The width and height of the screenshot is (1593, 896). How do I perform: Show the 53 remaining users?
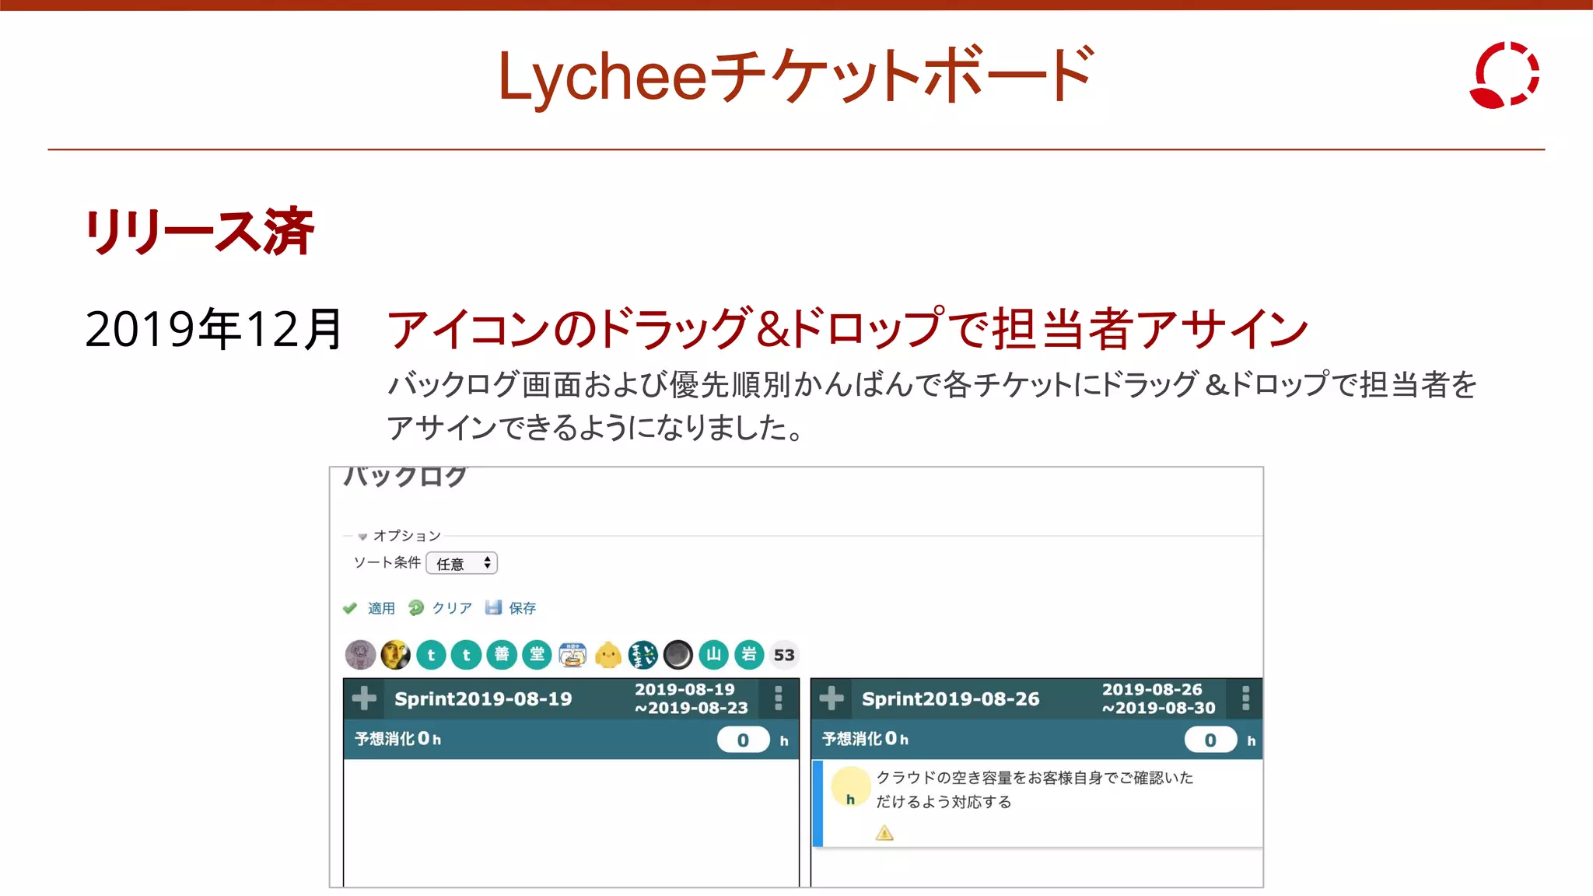(784, 655)
